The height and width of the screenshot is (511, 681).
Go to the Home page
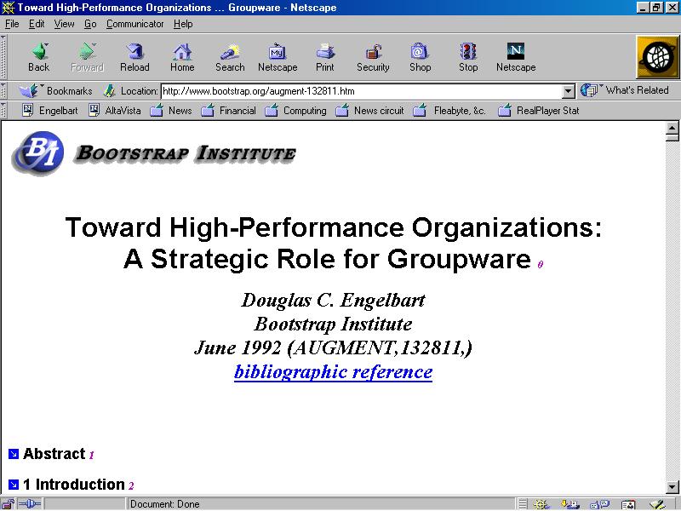(x=182, y=57)
